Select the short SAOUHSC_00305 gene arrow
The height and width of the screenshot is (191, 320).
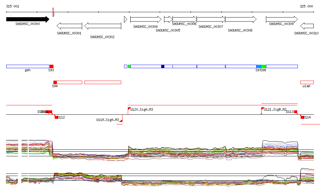168,19
